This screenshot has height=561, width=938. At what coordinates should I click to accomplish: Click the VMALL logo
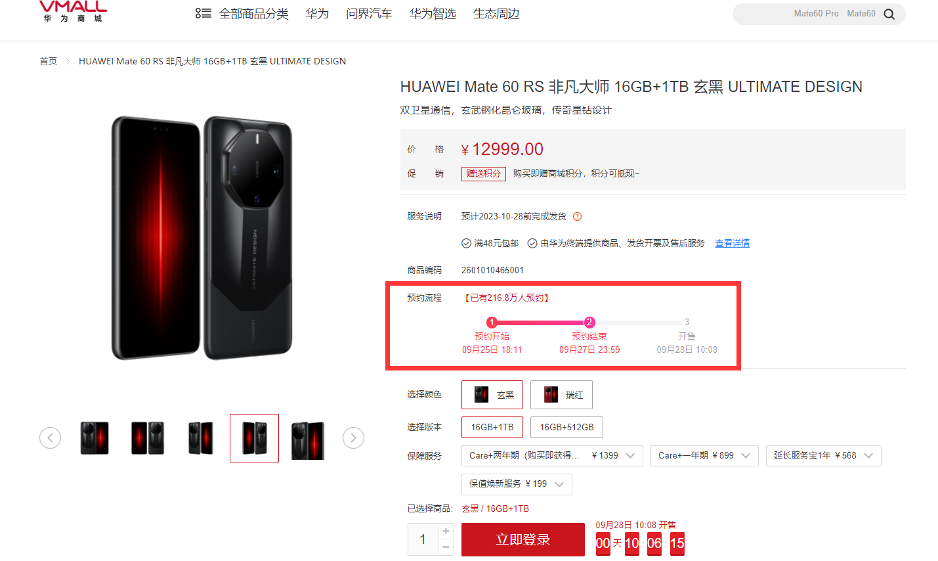coord(73,11)
